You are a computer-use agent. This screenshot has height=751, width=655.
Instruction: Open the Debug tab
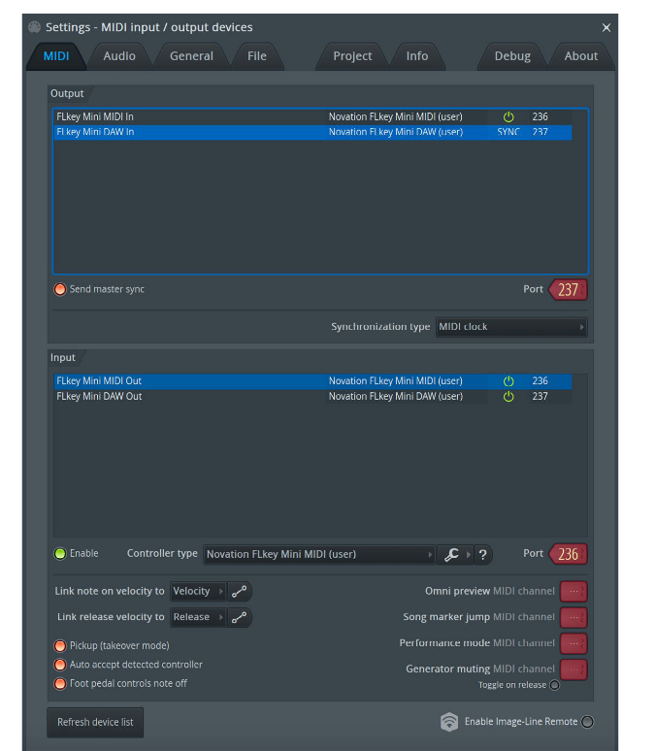[x=512, y=56]
